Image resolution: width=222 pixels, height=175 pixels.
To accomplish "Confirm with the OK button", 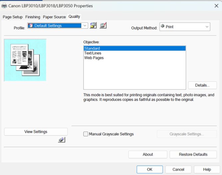I will [x=150, y=169].
